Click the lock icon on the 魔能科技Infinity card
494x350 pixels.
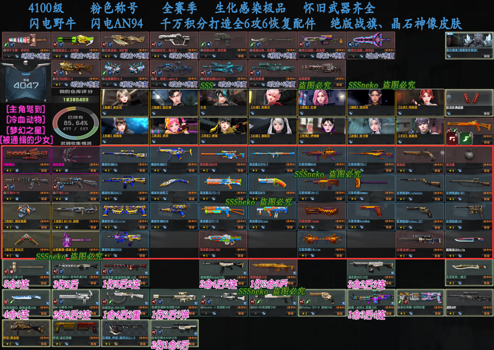point(115,227)
